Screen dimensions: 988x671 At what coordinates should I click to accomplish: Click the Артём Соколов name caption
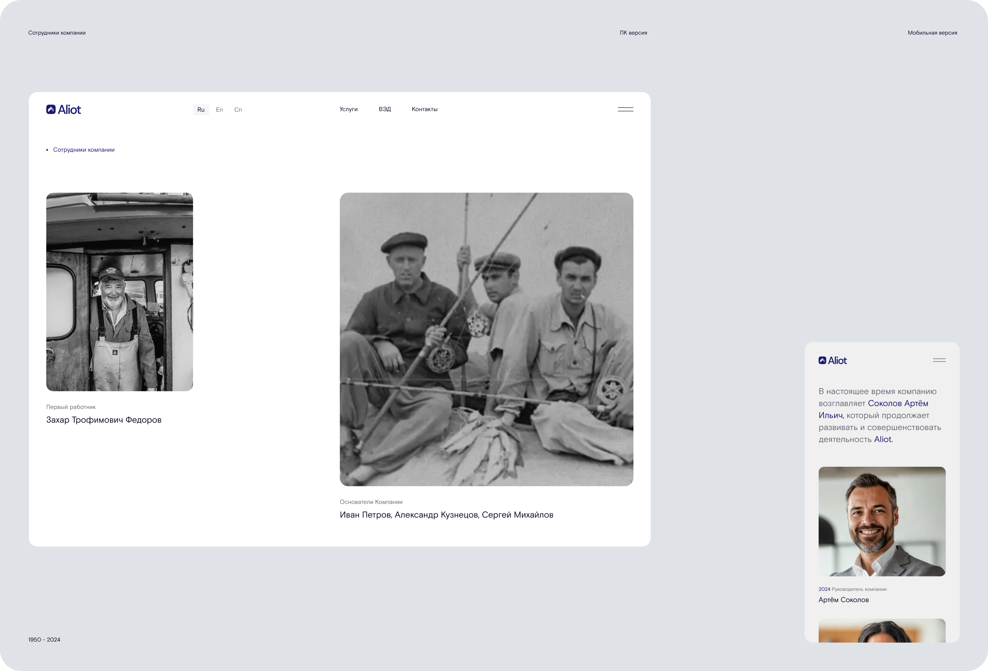843,600
